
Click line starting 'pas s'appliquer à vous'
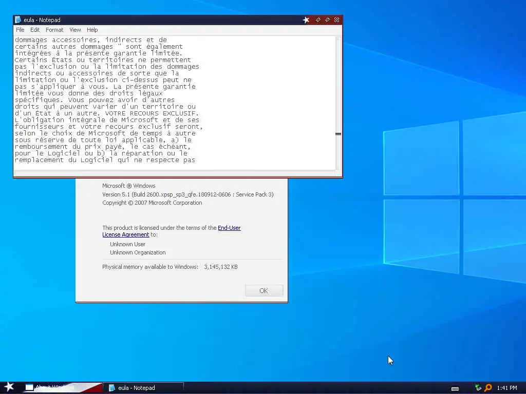click(105, 87)
